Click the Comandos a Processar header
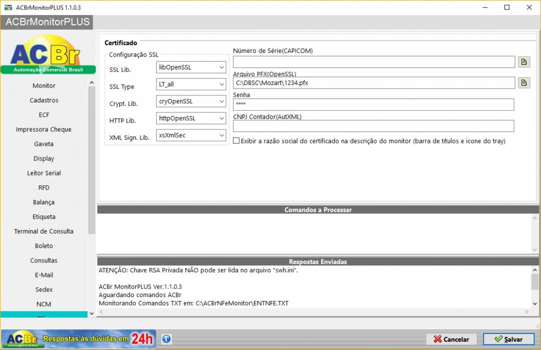The width and height of the screenshot is (541, 350). coord(318,210)
